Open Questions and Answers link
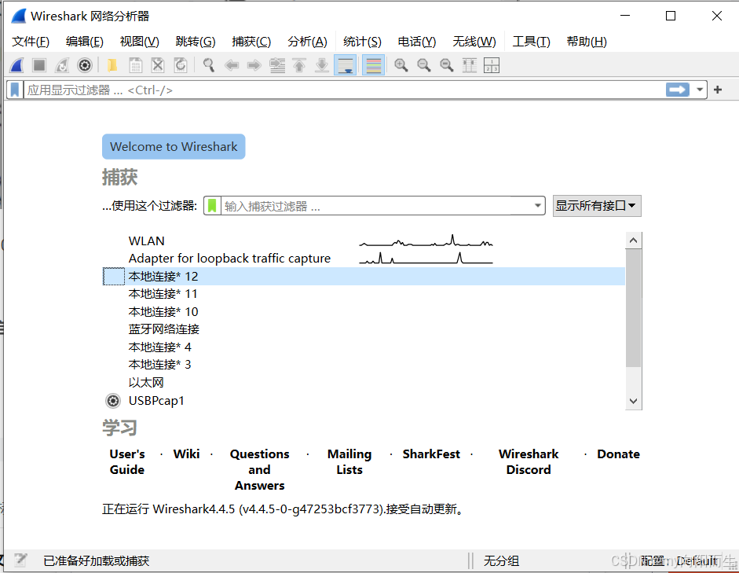The width and height of the screenshot is (739, 573). point(260,470)
